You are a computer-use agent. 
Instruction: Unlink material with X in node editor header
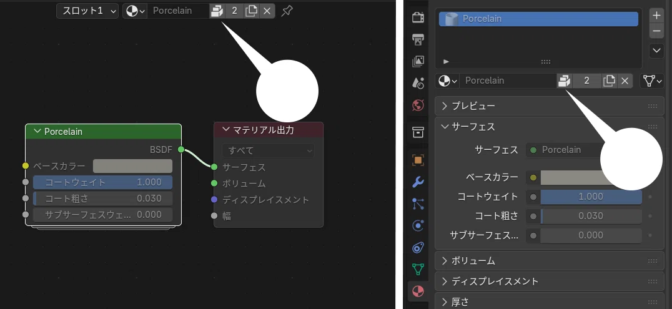pos(267,11)
